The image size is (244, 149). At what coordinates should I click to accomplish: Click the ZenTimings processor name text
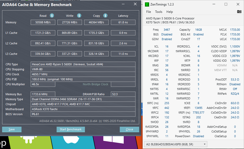170,18
